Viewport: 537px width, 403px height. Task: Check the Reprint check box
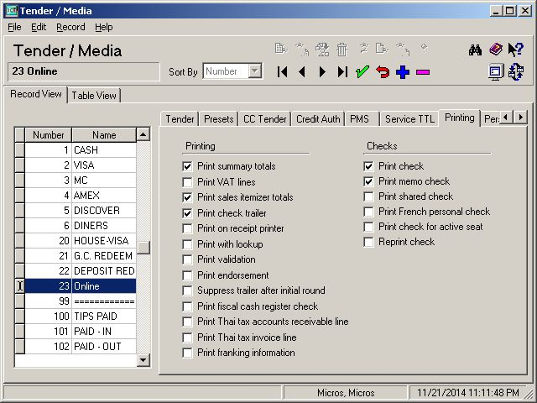[x=368, y=243]
